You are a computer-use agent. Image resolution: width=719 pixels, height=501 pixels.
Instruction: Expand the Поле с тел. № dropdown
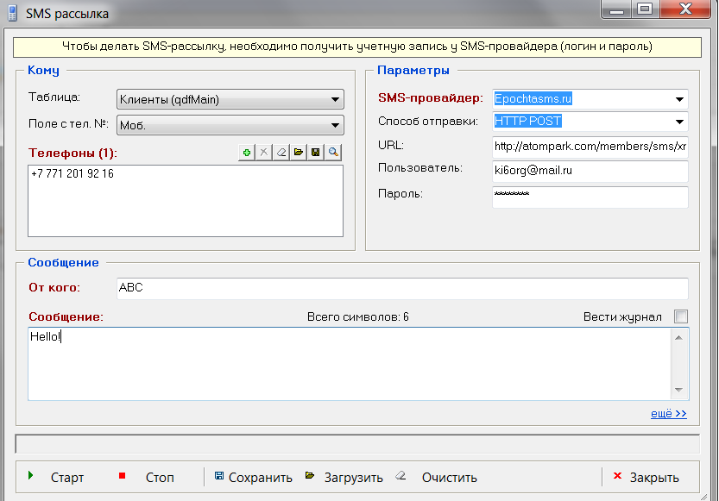coord(335,125)
